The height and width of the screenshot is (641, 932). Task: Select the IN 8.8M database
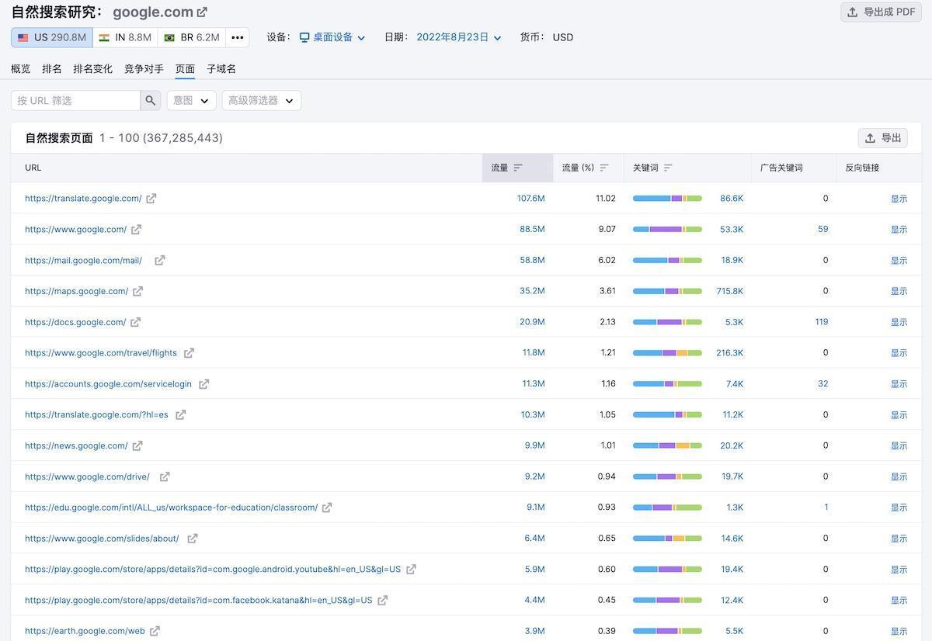click(x=125, y=37)
